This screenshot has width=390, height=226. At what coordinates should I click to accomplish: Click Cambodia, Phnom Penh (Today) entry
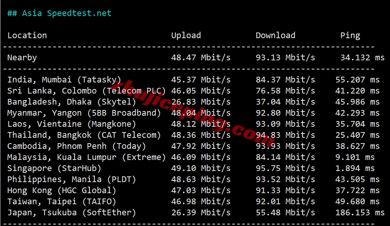click(76, 146)
